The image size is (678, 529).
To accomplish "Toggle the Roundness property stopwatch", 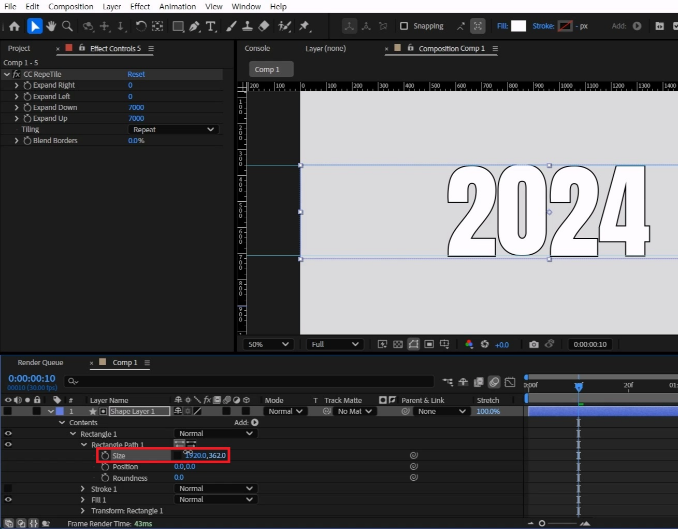I will (x=105, y=478).
